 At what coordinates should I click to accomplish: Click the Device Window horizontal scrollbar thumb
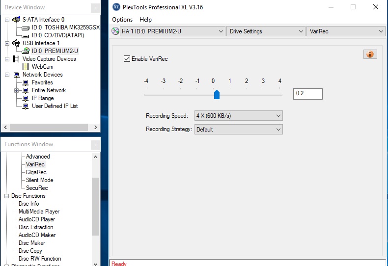49,127
